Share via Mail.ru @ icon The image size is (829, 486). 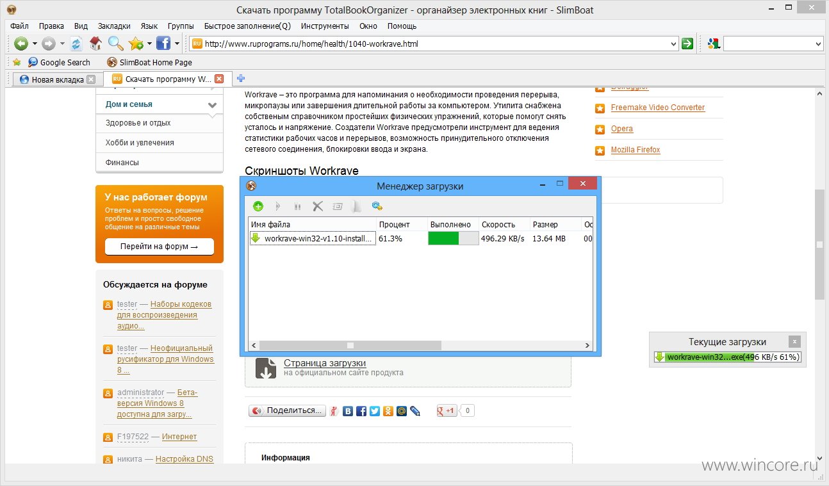point(402,411)
